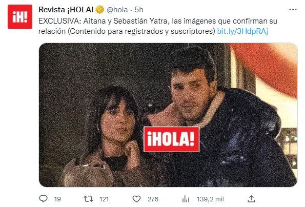Open the three-dot more options menu

tap(293, 10)
